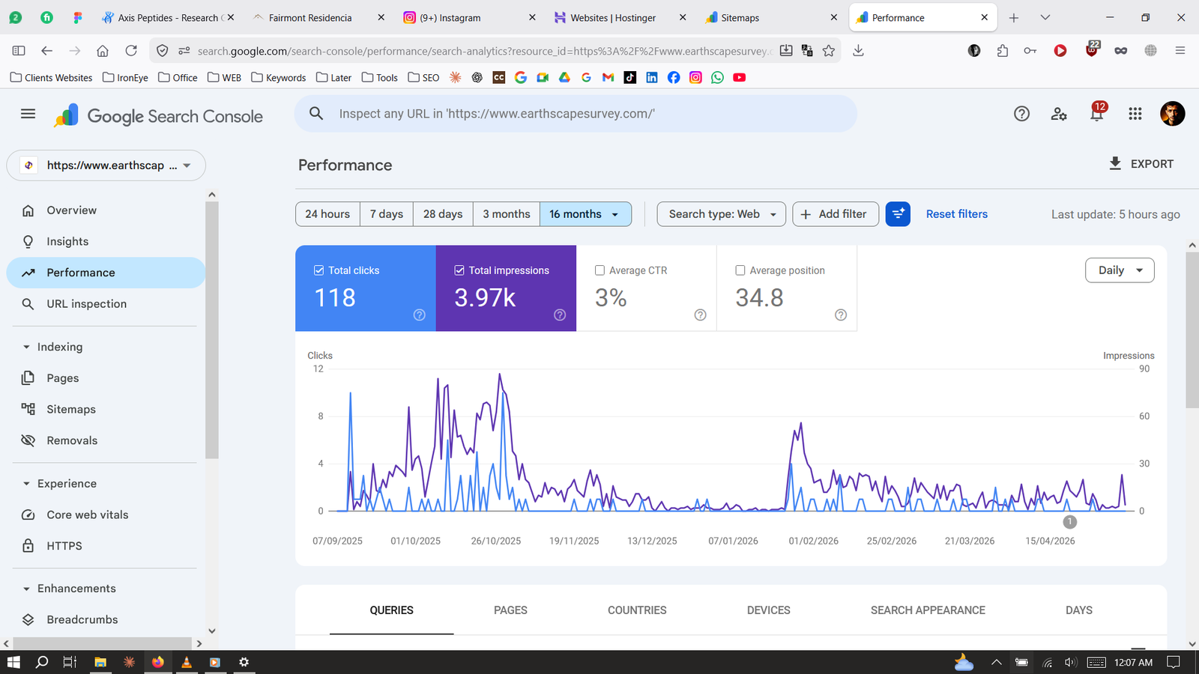Click the Inspect any URL search field
Image resolution: width=1199 pixels, height=674 pixels.
(576, 114)
